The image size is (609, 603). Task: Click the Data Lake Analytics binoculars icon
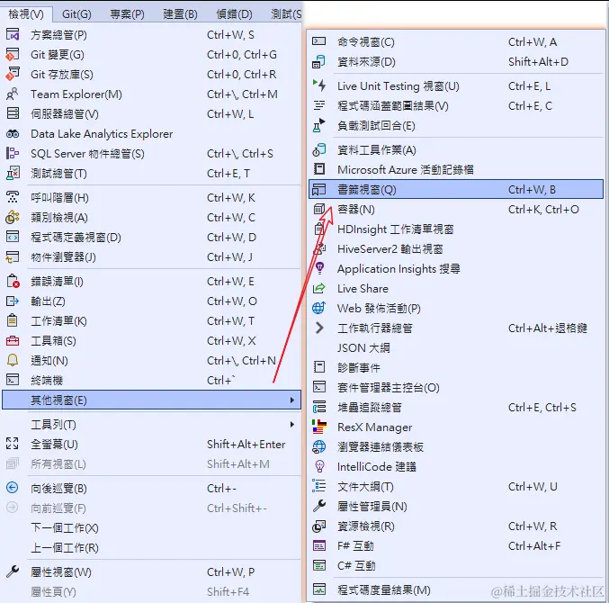[13, 134]
